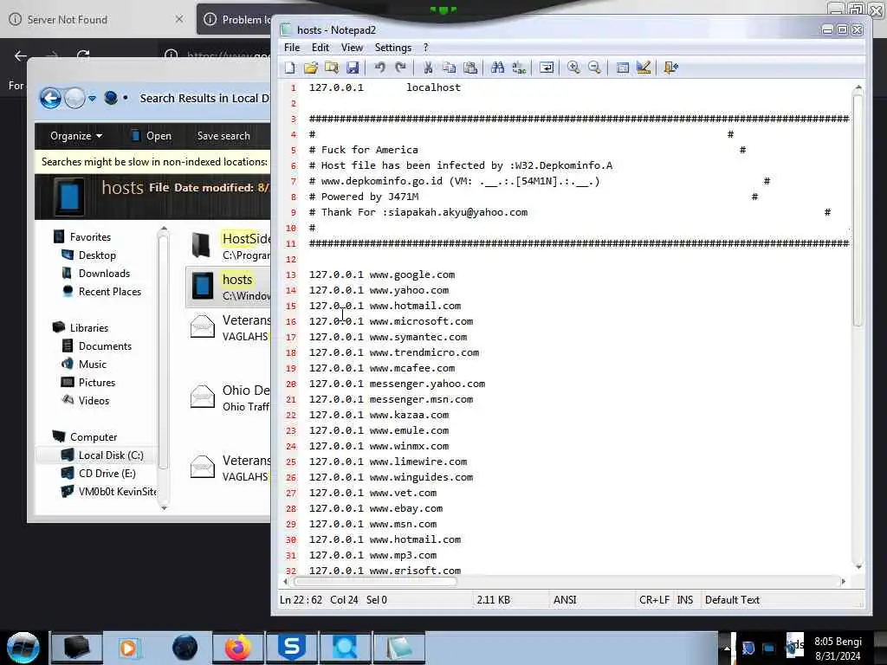
Task: Open the blue S taskbar application
Action: 292,648
